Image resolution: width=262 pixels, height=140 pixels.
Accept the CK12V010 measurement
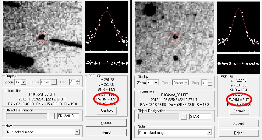(106, 123)
